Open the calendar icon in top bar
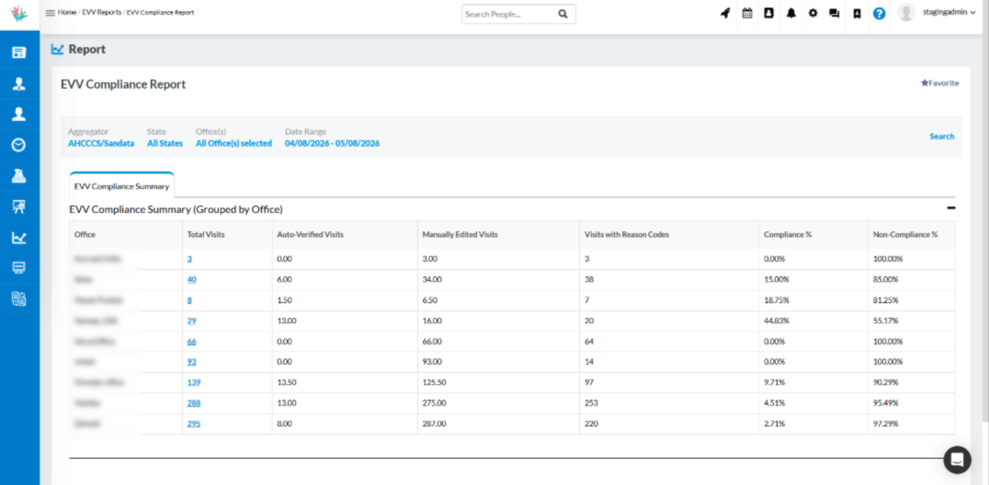The height and width of the screenshot is (485, 989). 747,13
